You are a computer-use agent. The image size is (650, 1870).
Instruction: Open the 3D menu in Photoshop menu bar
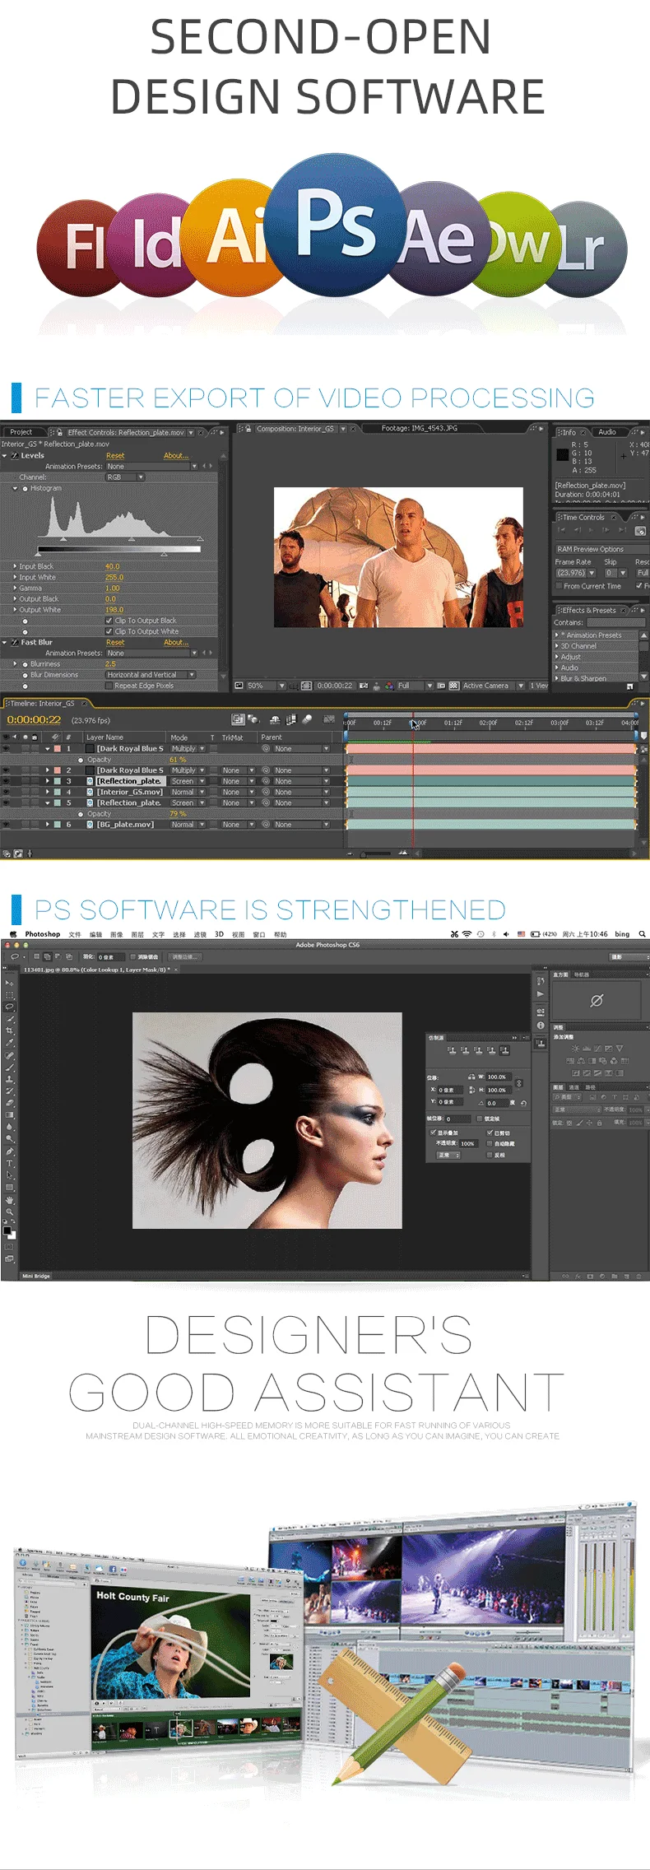(219, 934)
